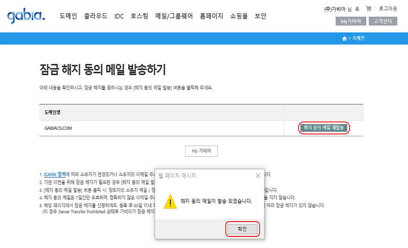Image resolution: width=408 pixels, height=248 pixels.
Task: Open the 고객센터 button
Action: point(383,21)
